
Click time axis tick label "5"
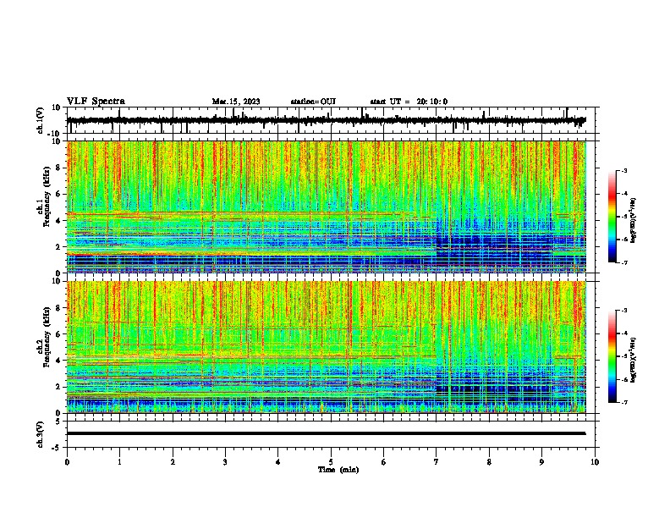[331, 462]
